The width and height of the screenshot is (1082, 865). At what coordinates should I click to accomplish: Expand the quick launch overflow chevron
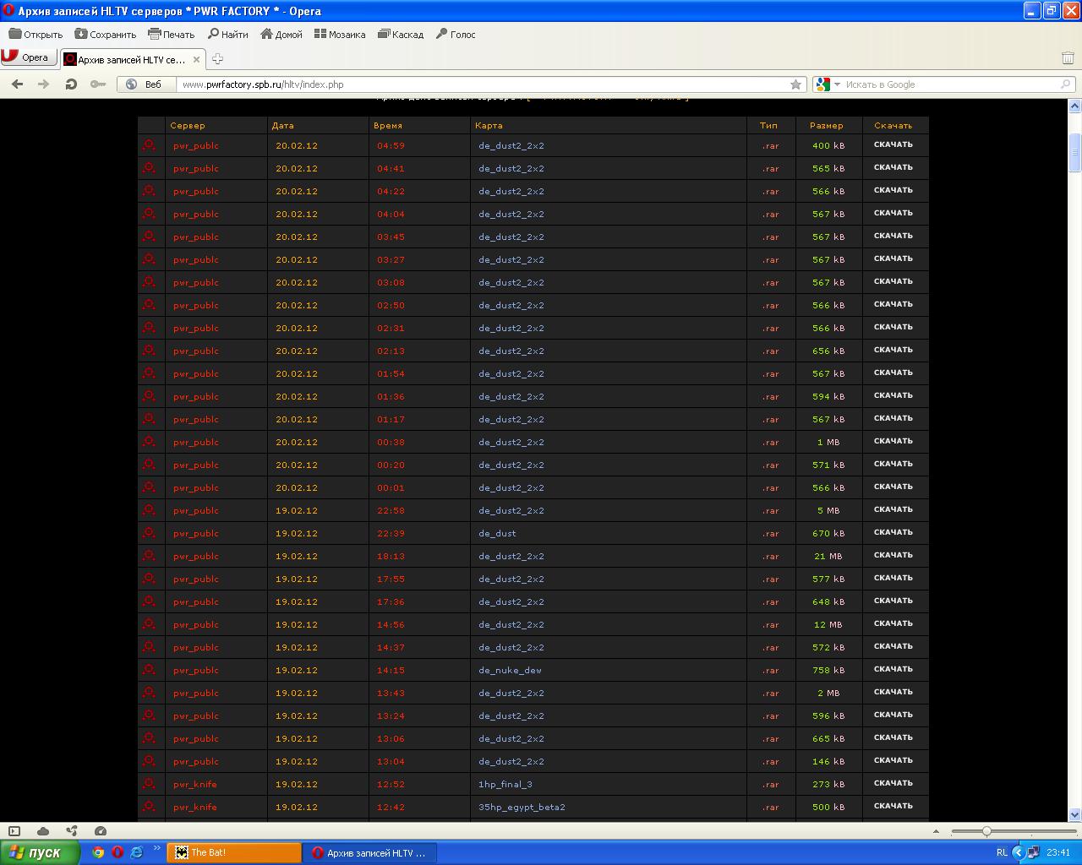coord(156,848)
